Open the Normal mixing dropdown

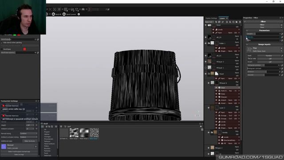pyautogui.click(x=28, y=133)
